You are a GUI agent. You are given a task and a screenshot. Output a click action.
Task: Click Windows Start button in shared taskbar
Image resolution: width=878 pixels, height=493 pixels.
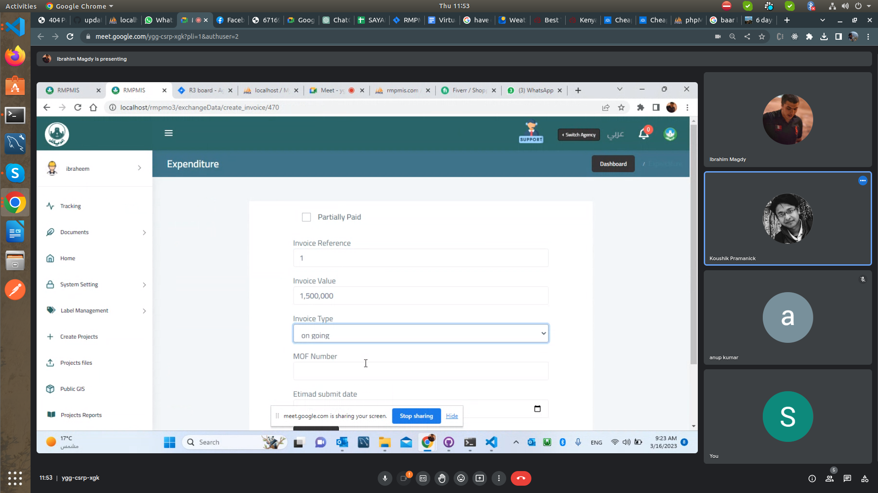[x=170, y=442]
